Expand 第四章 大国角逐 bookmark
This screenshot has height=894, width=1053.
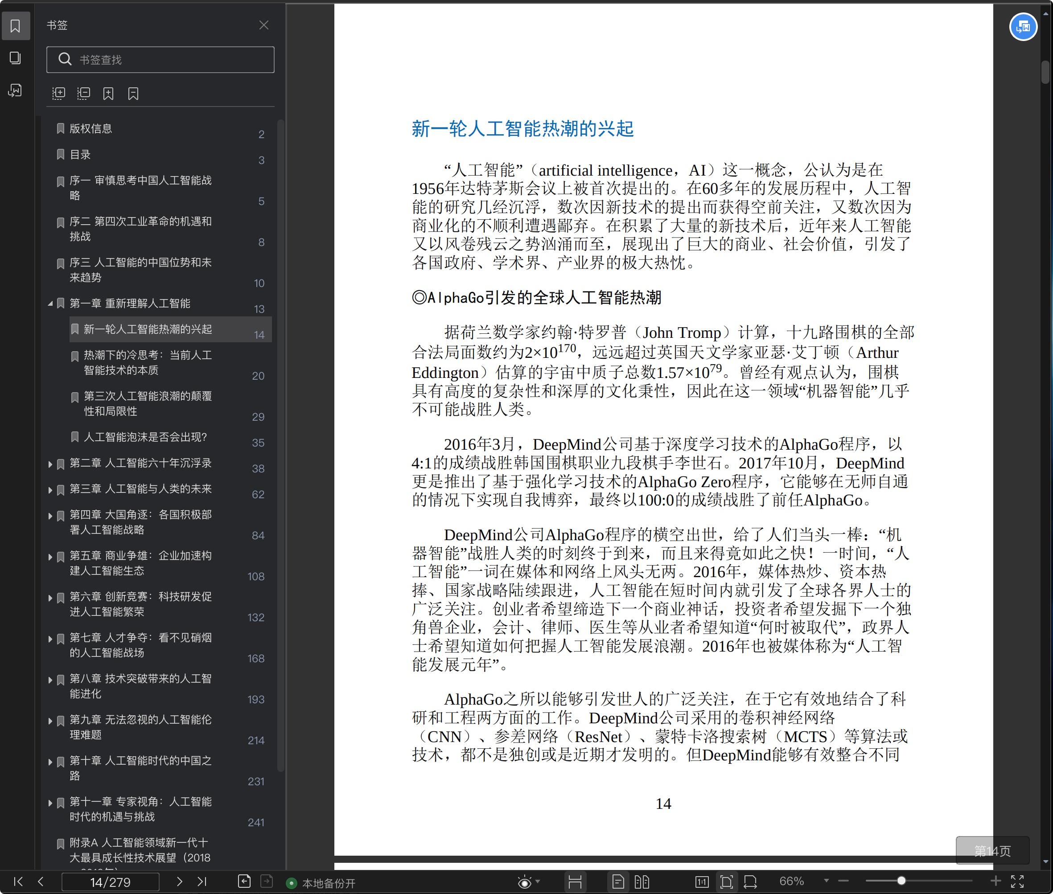pos(50,516)
